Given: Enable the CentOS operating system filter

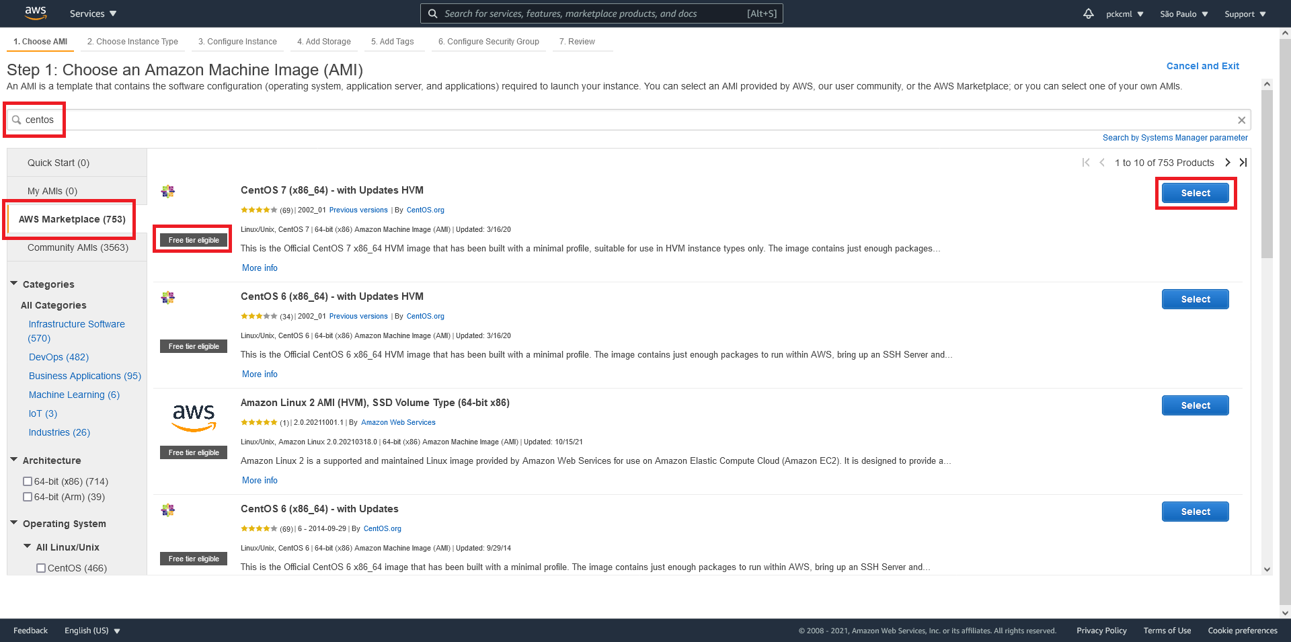Looking at the screenshot, I should pyautogui.click(x=41, y=567).
